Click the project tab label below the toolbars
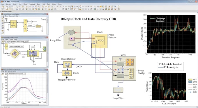Image resolution: width=198 pixels, height=108 pixels. click(x=7, y=11)
